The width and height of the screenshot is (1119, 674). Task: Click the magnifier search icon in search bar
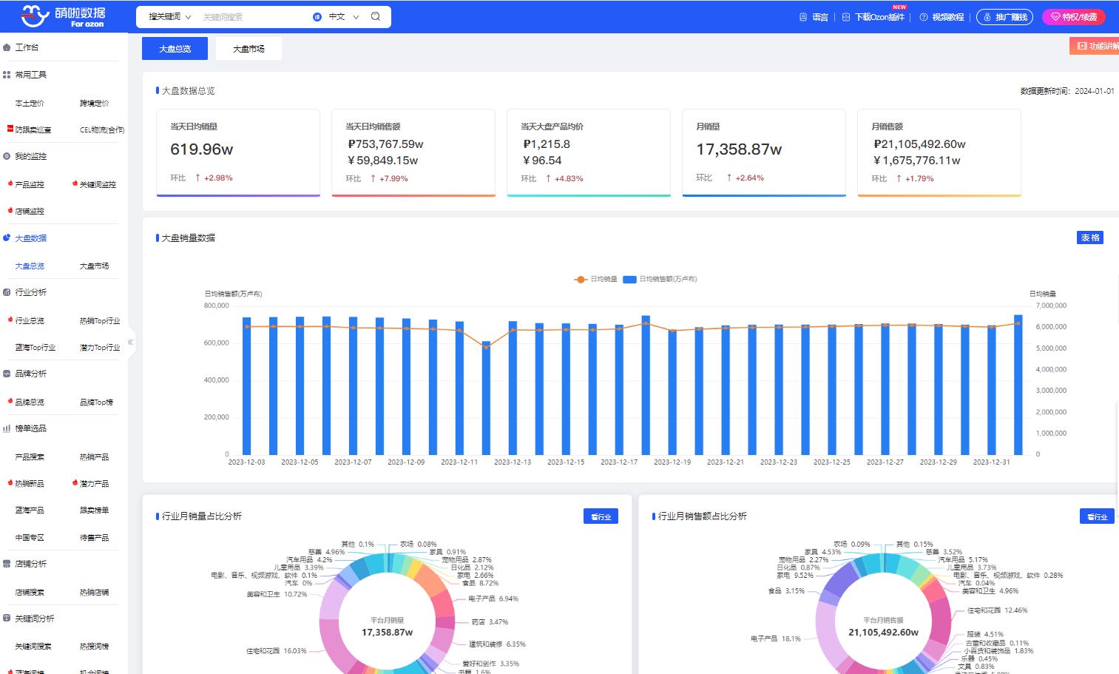tap(376, 16)
